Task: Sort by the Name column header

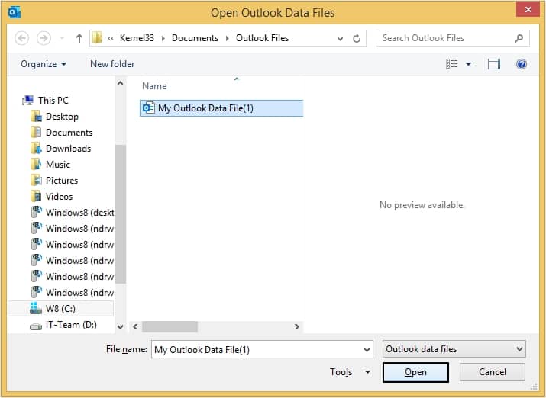Action: tap(154, 86)
